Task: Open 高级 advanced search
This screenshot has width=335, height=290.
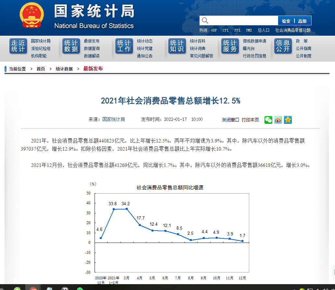Action: pyautogui.click(x=303, y=21)
